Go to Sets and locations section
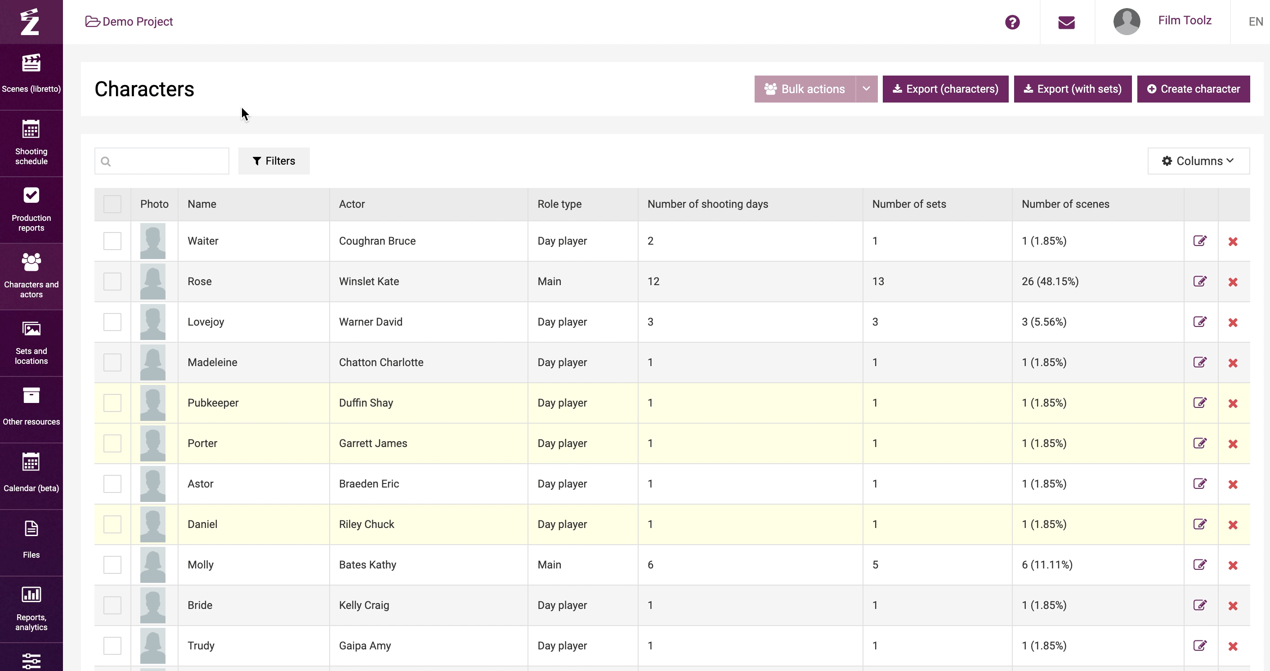 [31, 343]
